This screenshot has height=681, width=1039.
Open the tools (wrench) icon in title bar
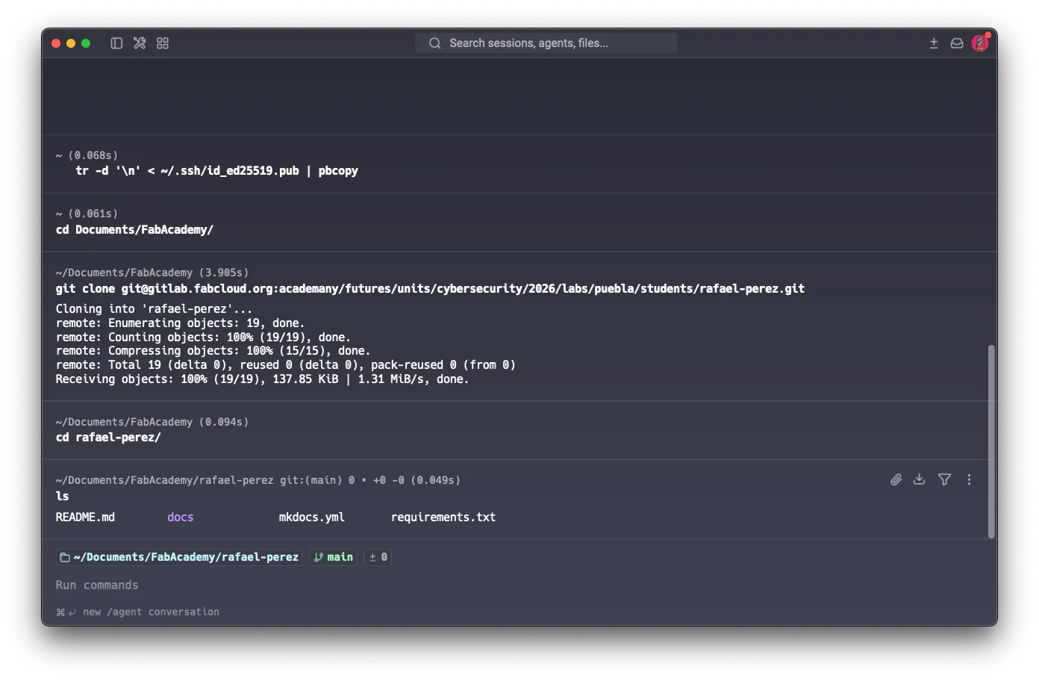click(x=140, y=43)
